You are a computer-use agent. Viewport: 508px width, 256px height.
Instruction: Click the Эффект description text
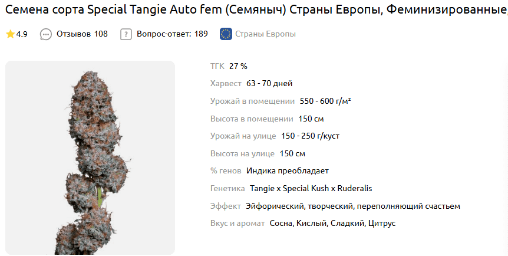pos(352,206)
